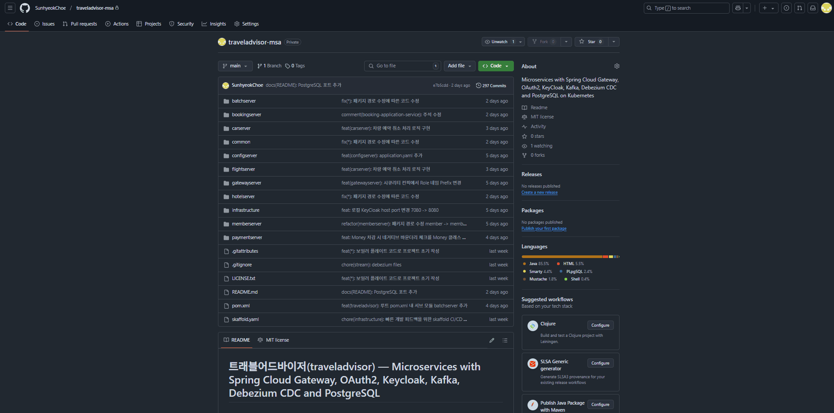Open the Copilot icon in header
Viewport: 834px width, 413px height.
click(x=738, y=8)
